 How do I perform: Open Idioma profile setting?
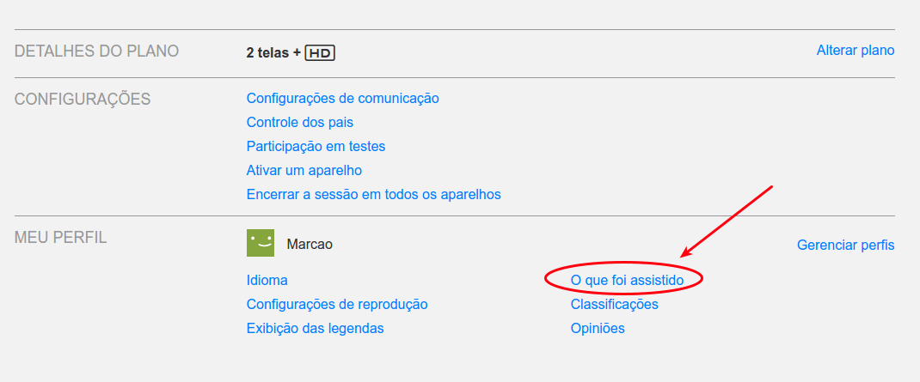click(x=267, y=280)
